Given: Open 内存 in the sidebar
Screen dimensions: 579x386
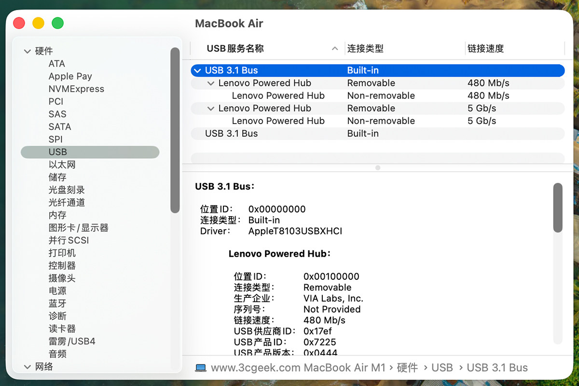Looking at the screenshot, I should 57,215.
